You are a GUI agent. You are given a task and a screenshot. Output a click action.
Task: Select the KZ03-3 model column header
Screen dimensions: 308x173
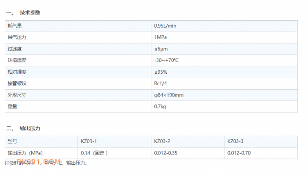tap(235, 141)
